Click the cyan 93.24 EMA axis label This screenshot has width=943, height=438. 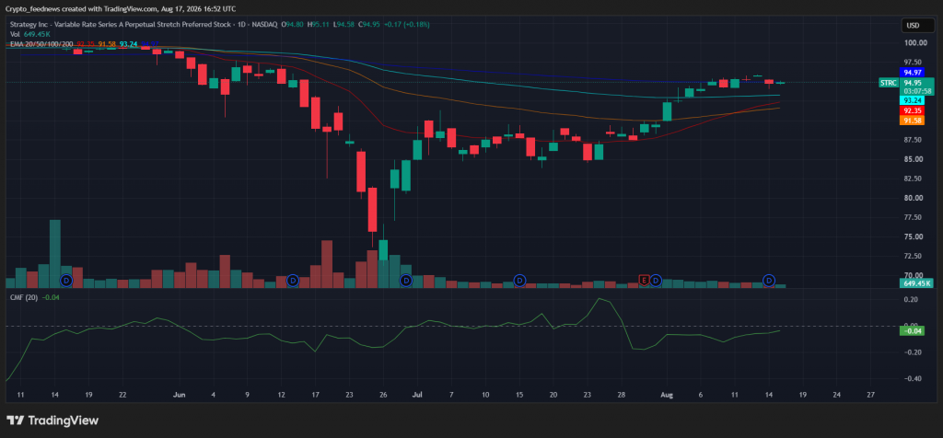(913, 100)
